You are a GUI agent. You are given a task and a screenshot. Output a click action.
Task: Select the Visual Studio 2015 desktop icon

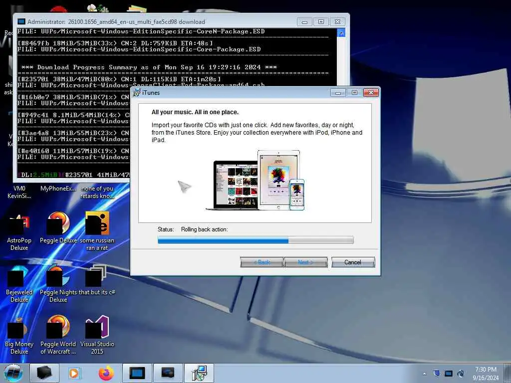click(x=97, y=336)
